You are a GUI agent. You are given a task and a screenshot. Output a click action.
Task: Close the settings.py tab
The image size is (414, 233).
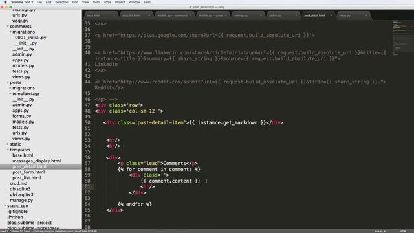(261, 16)
